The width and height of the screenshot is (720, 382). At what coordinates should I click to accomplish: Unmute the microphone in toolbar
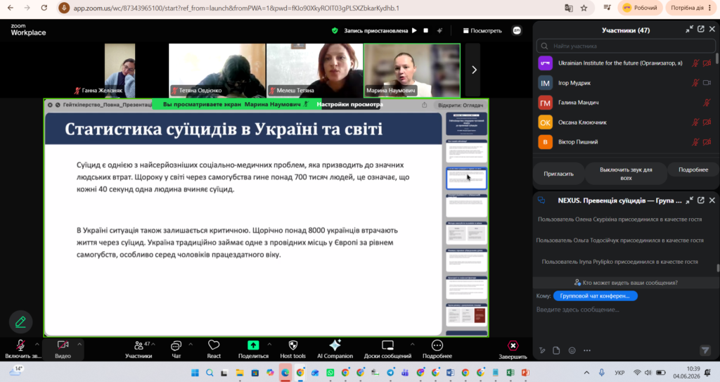(x=20, y=345)
